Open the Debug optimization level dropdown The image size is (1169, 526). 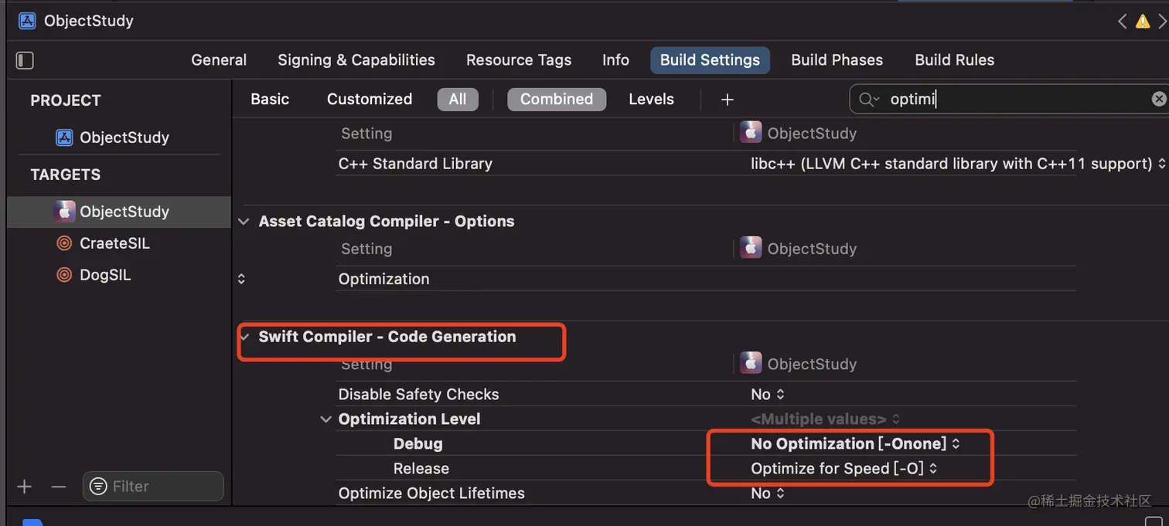856,444
